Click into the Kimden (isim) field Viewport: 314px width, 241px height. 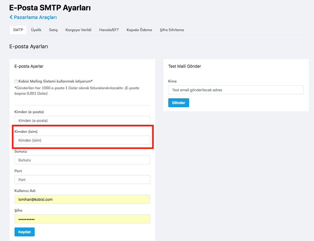click(82, 140)
